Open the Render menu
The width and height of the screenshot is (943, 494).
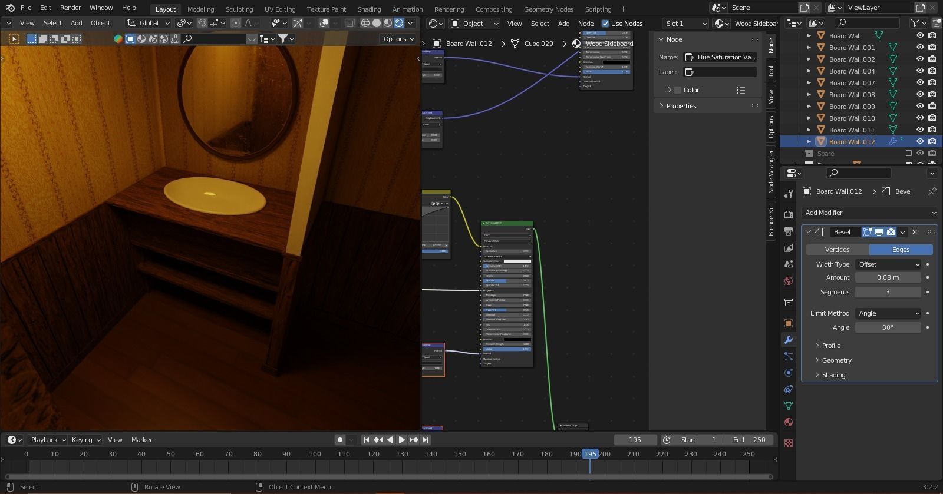70,8
